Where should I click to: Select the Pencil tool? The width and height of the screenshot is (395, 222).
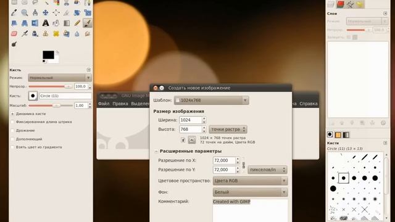click(x=77, y=23)
